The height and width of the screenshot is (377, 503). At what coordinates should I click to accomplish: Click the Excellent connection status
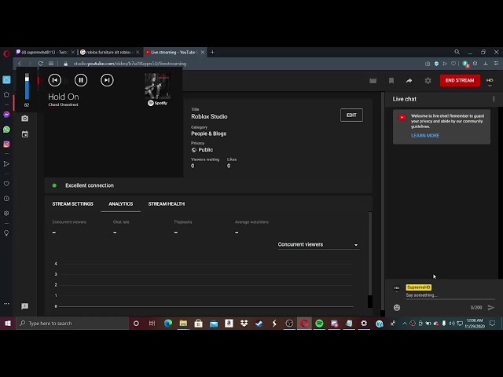[x=90, y=185]
